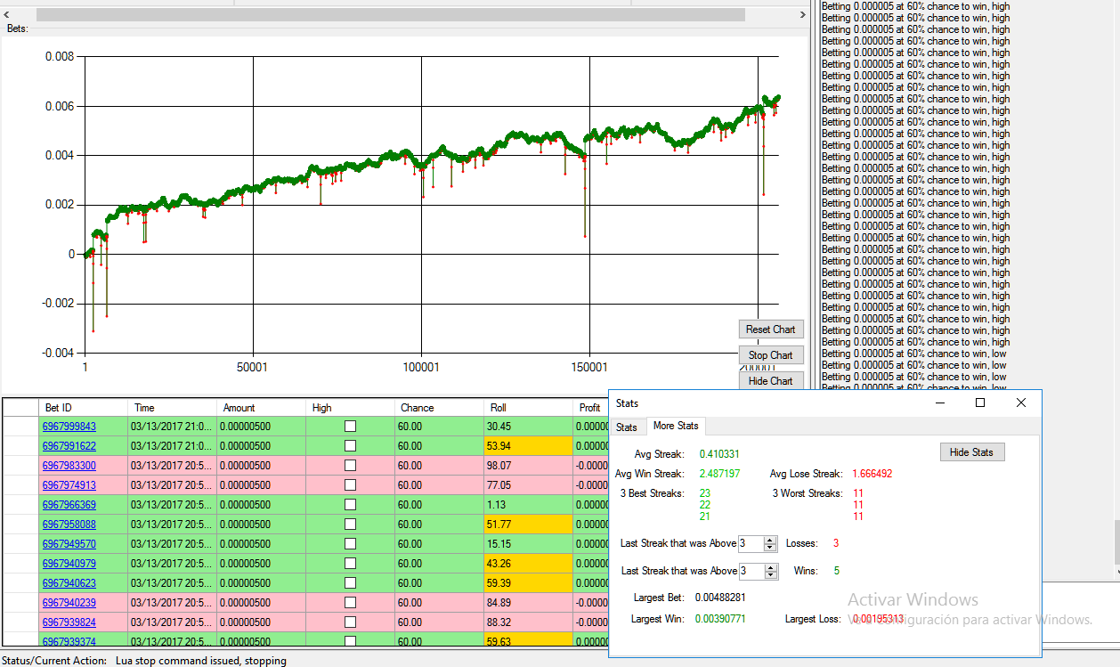The width and height of the screenshot is (1120, 667).
Task: Click the horizontal scrollbar thumb above Bets
Action: (x=391, y=14)
